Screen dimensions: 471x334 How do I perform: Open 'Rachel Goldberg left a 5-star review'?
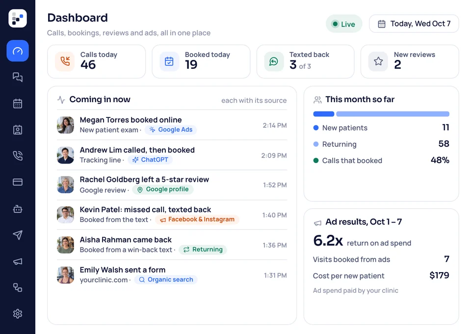pyautogui.click(x=172, y=185)
